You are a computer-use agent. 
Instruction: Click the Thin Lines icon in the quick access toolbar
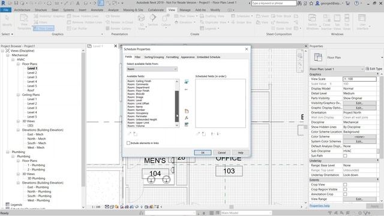pos(101,3)
